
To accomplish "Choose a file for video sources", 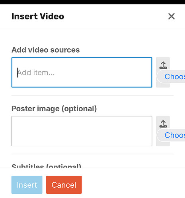I will (x=171, y=76).
